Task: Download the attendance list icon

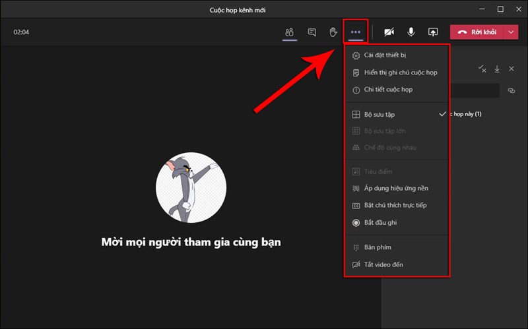Action: [497, 69]
